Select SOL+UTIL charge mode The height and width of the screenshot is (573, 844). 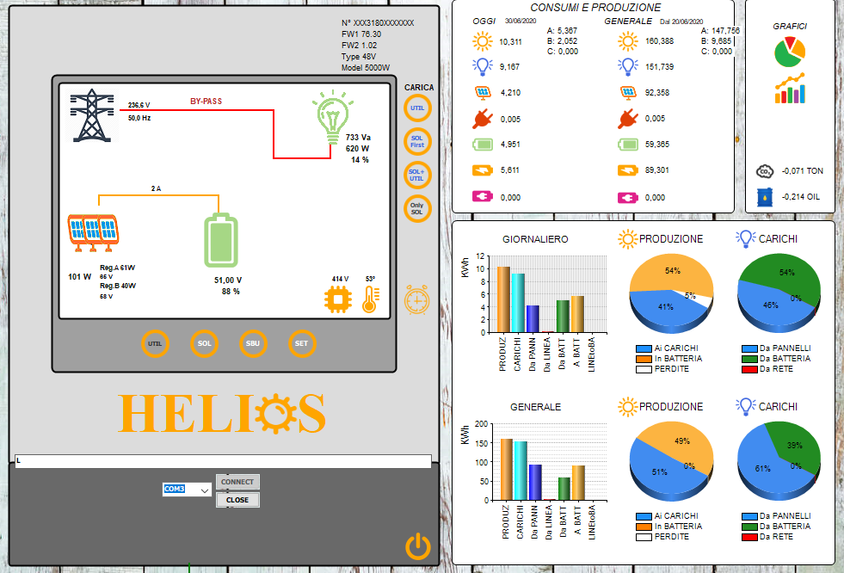point(417,175)
